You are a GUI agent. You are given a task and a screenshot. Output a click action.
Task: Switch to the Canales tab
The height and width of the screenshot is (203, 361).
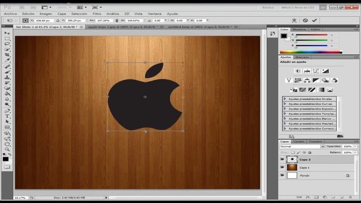(x=298, y=142)
